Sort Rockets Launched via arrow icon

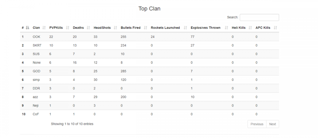pos(185,28)
